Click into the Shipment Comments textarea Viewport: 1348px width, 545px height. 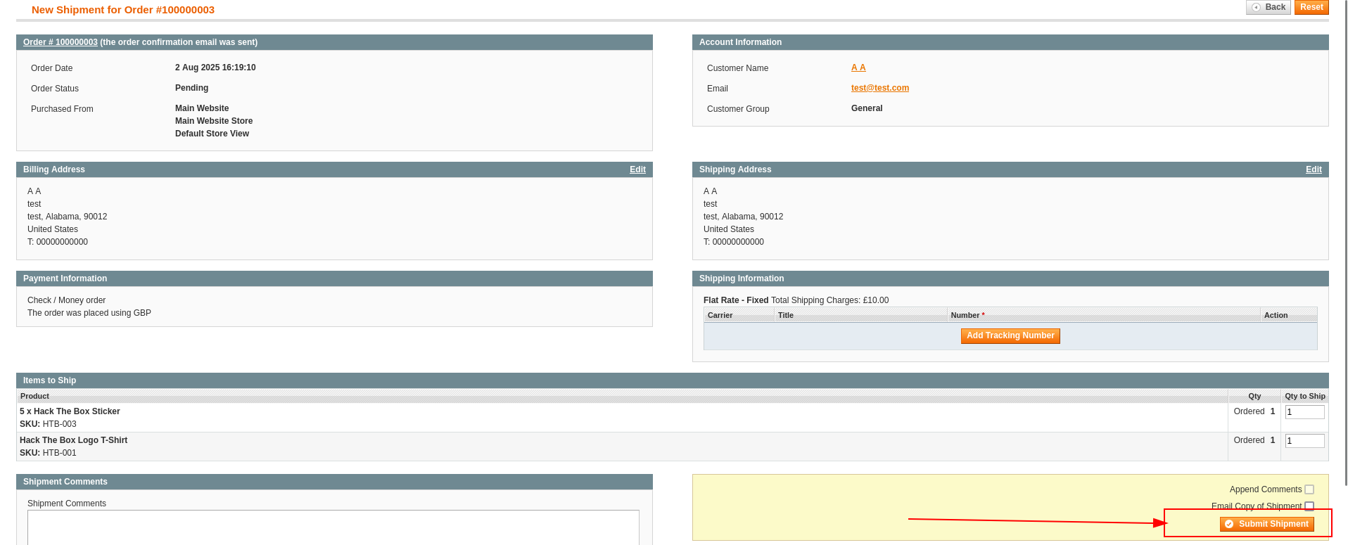point(333,527)
